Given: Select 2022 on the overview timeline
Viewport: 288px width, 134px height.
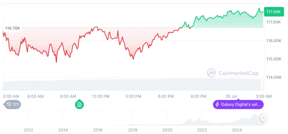Looking at the screenshot, I should click(x=202, y=130).
